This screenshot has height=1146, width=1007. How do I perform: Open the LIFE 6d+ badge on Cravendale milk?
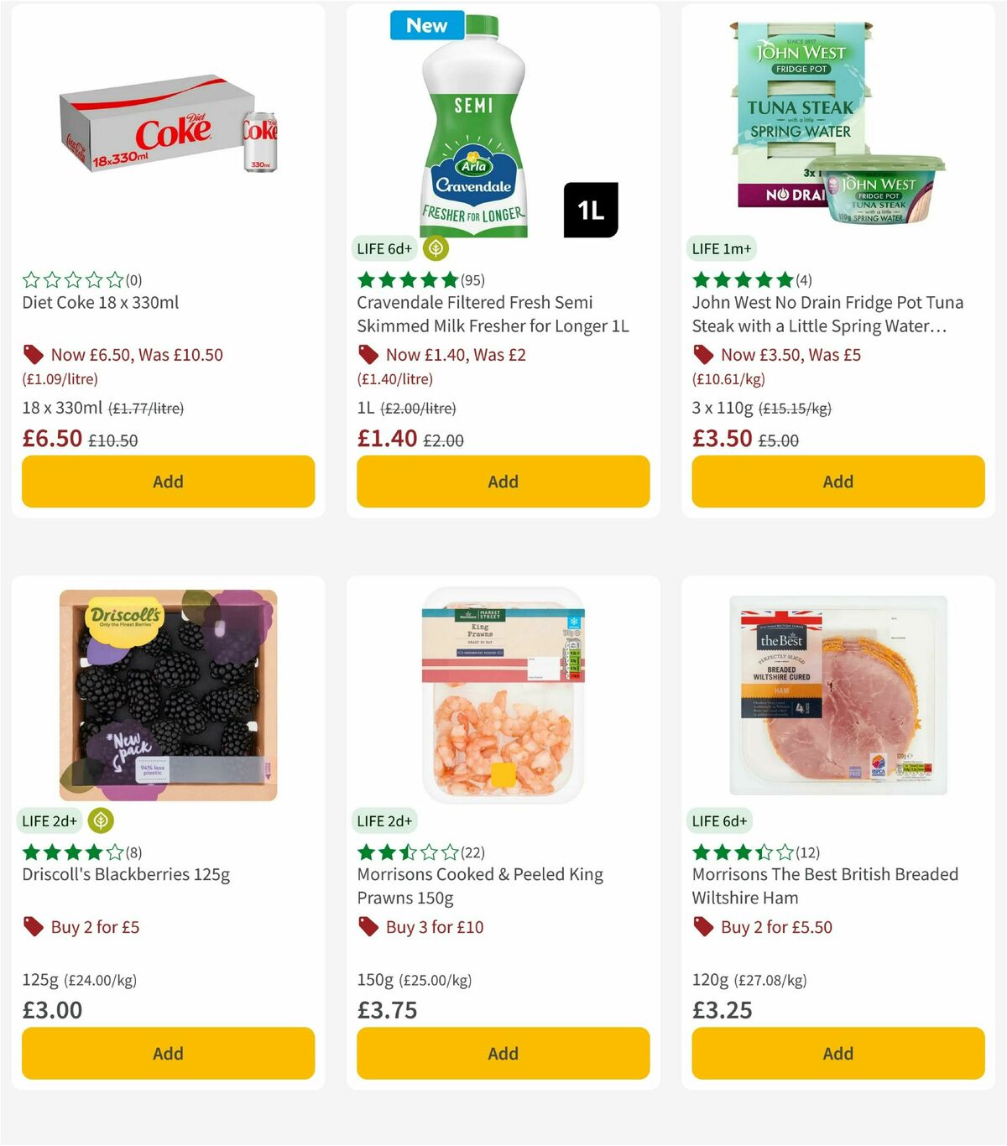(x=383, y=248)
